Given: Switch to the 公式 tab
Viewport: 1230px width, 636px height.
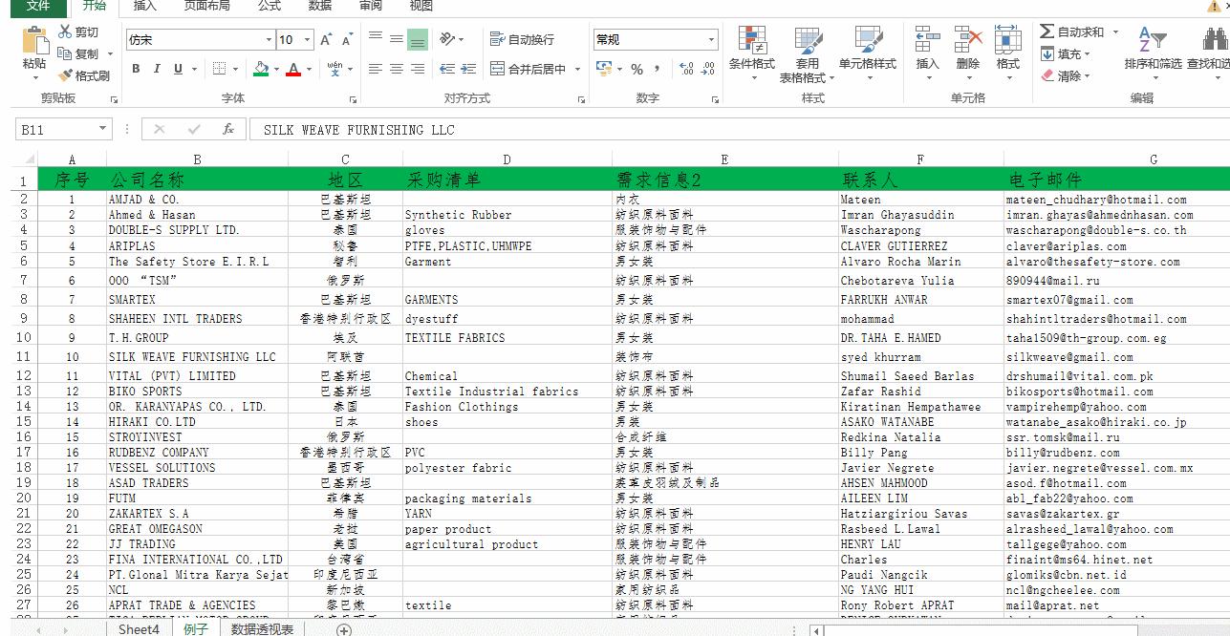Looking at the screenshot, I should tap(270, 6).
